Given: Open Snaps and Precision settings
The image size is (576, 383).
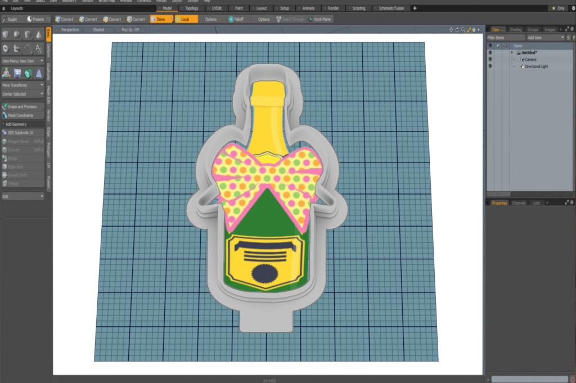Looking at the screenshot, I should click(x=22, y=106).
